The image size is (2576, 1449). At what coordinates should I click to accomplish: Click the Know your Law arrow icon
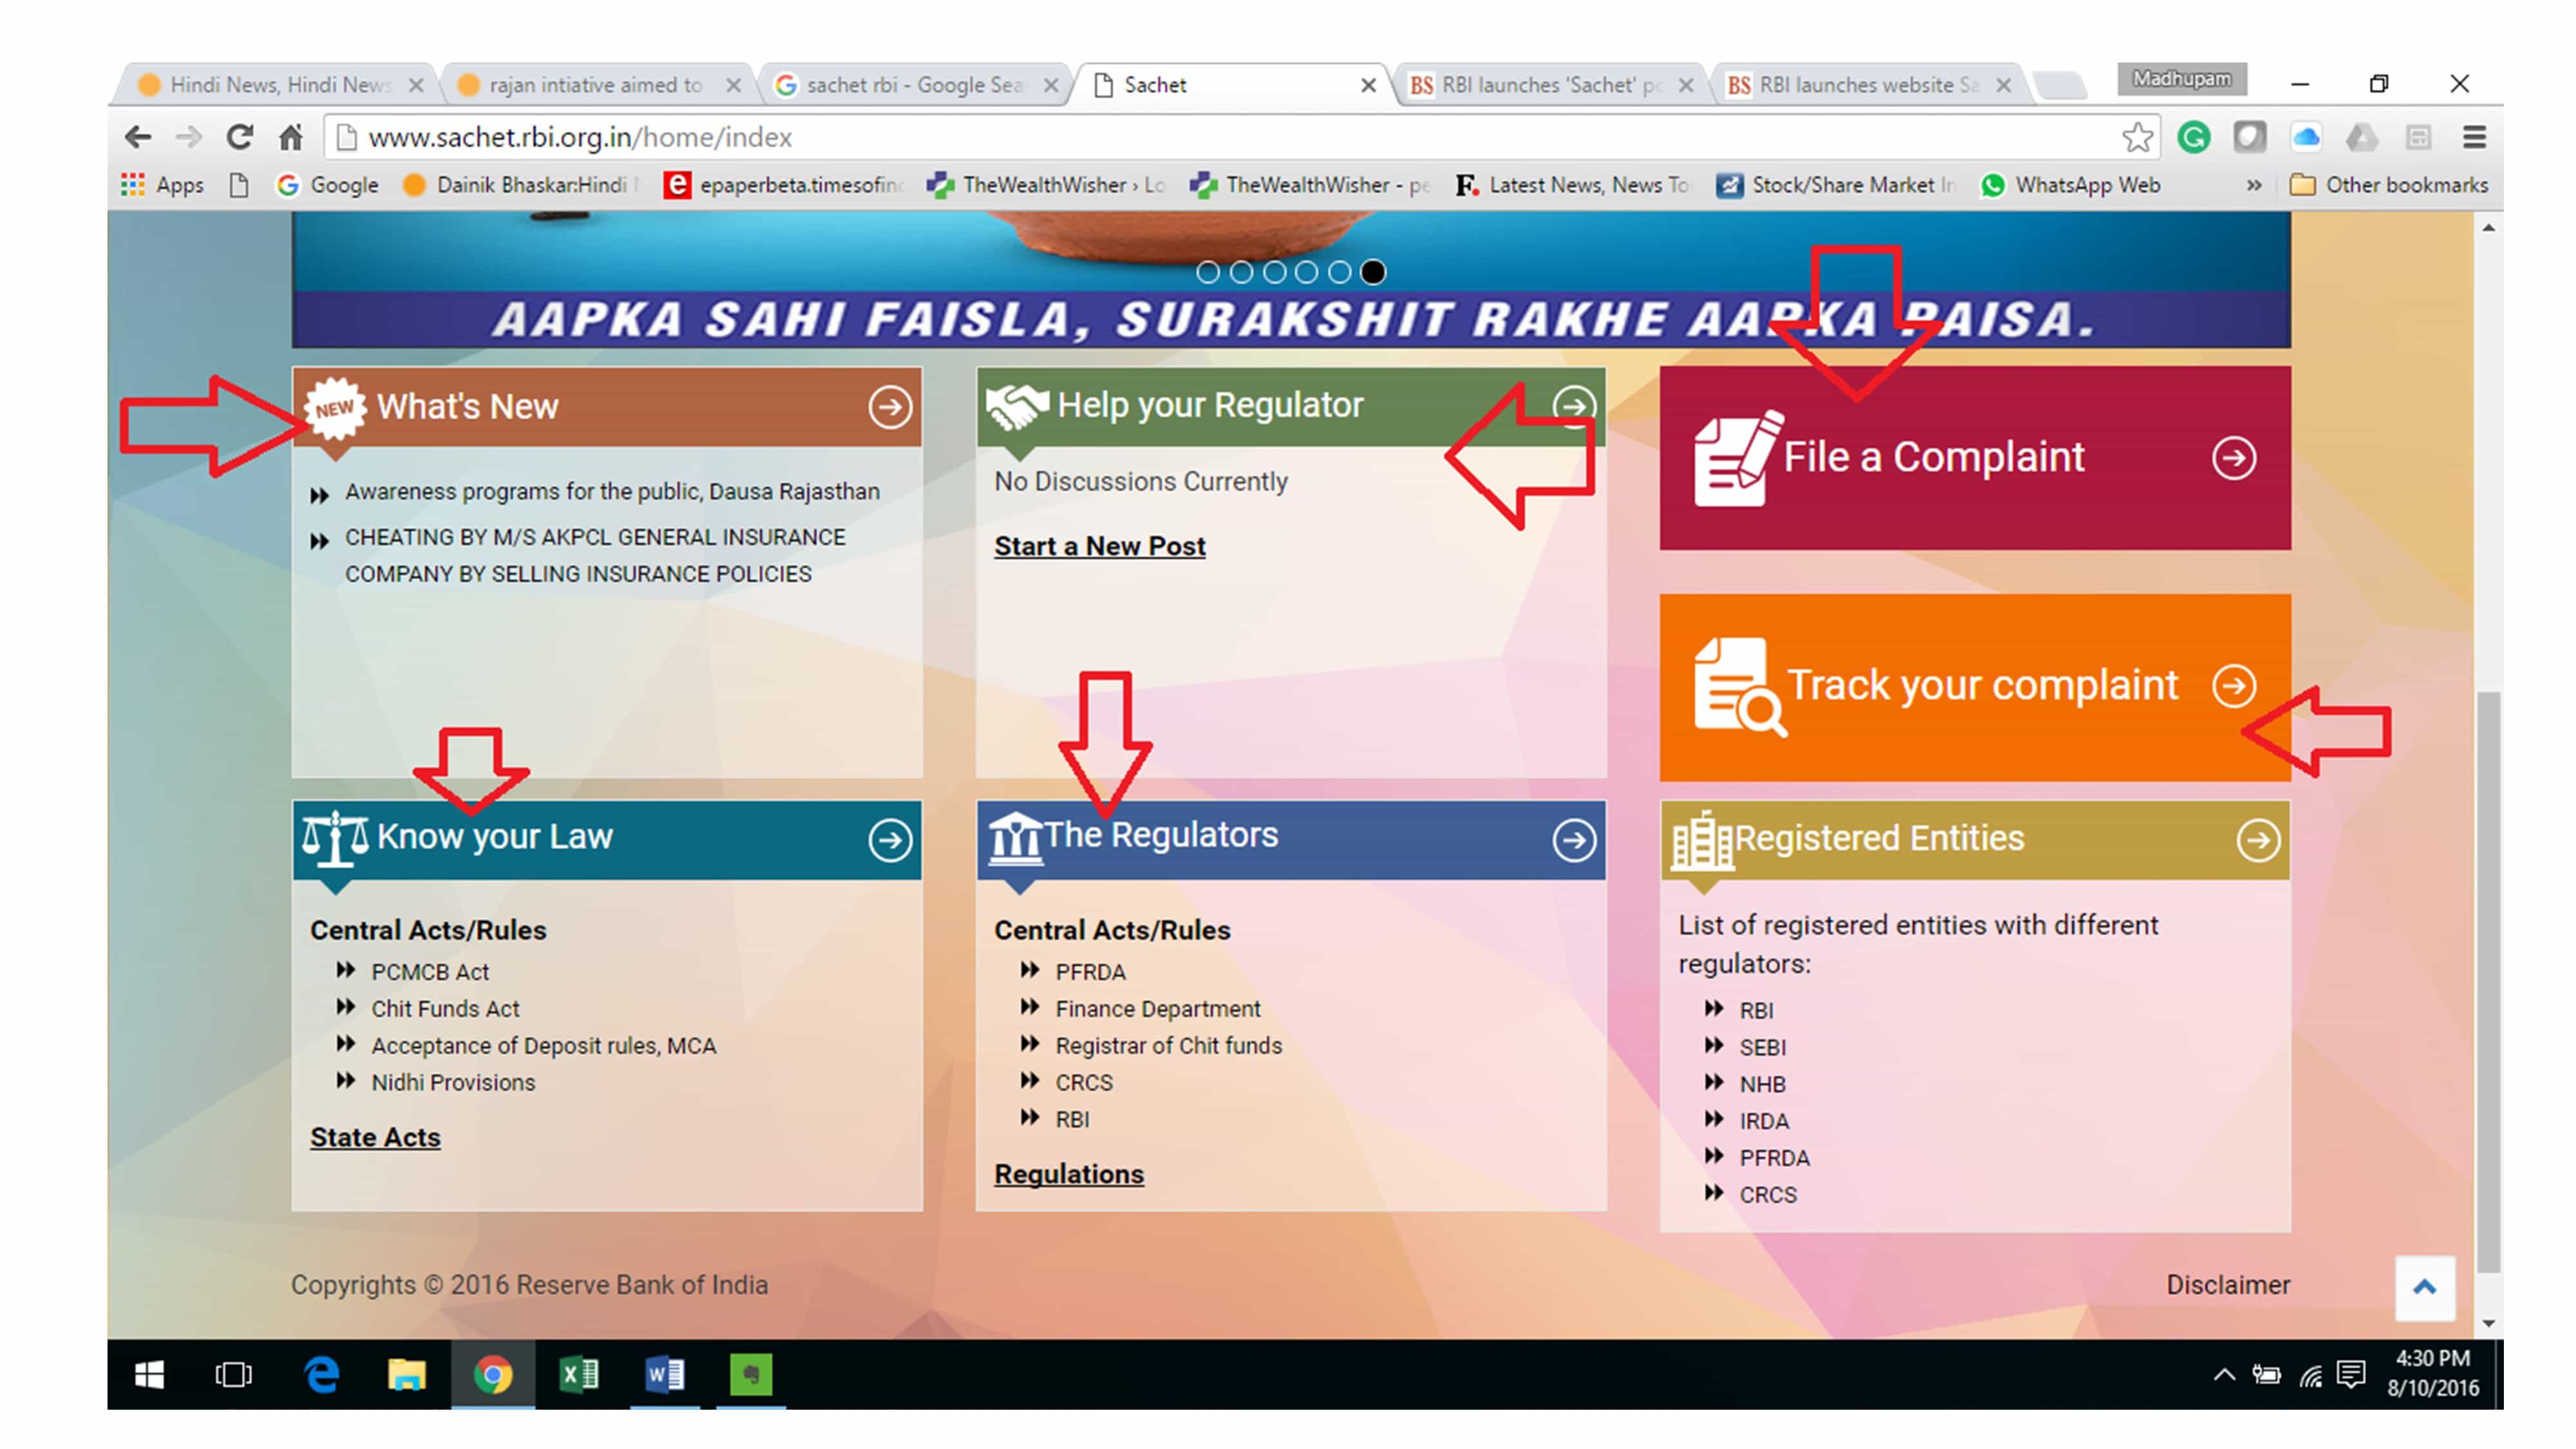tap(889, 840)
